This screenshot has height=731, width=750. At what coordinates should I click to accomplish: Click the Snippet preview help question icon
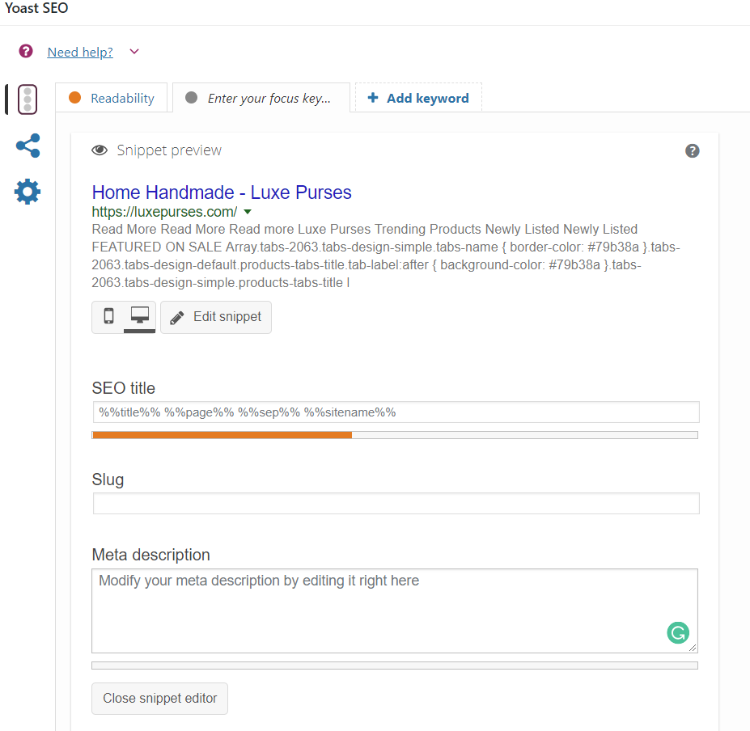tap(692, 151)
